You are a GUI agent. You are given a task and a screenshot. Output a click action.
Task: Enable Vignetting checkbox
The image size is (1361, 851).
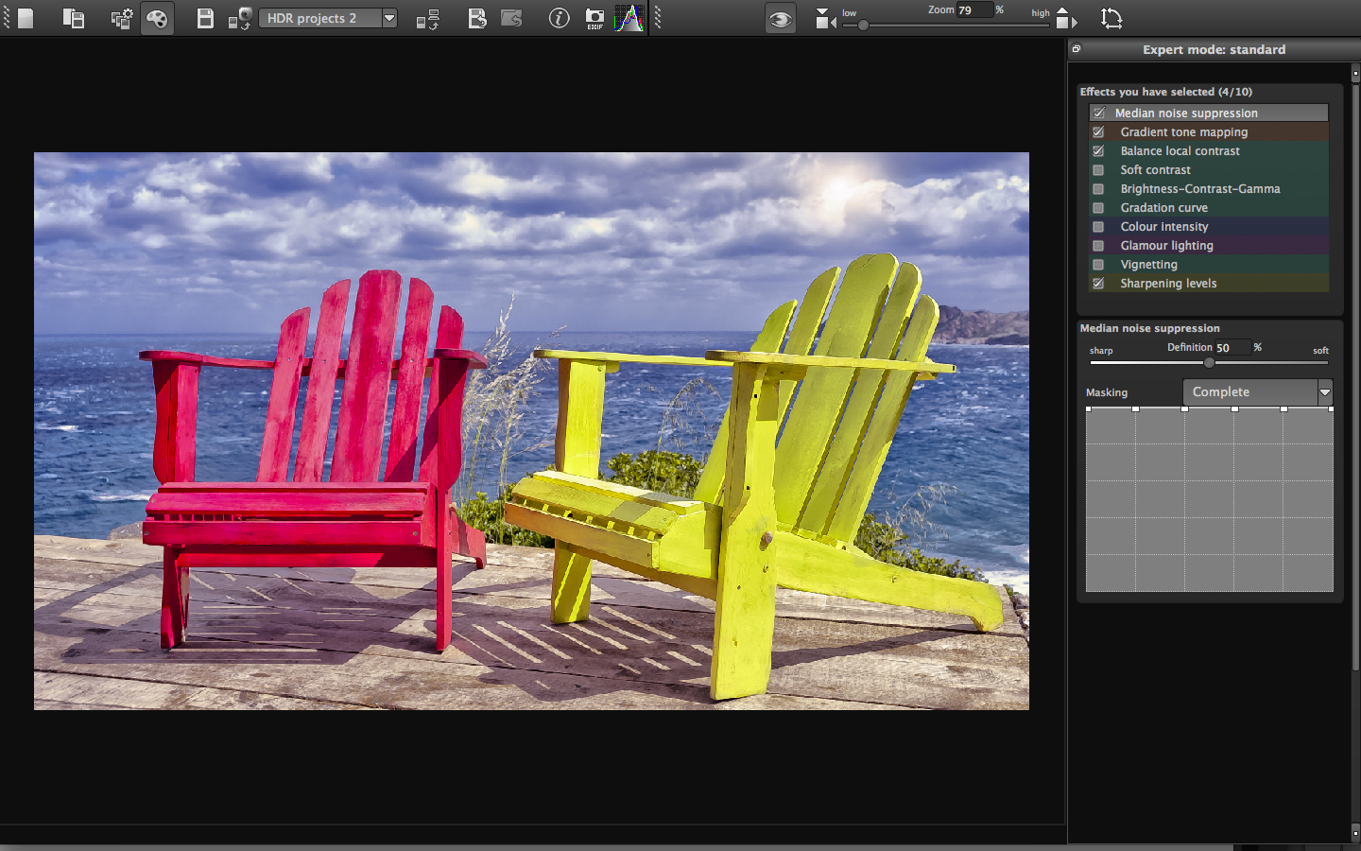[x=1098, y=264]
